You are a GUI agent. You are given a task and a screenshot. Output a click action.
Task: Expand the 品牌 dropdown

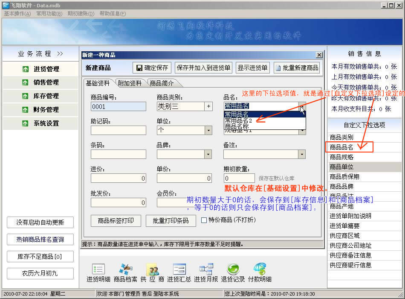[x=208, y=154]
